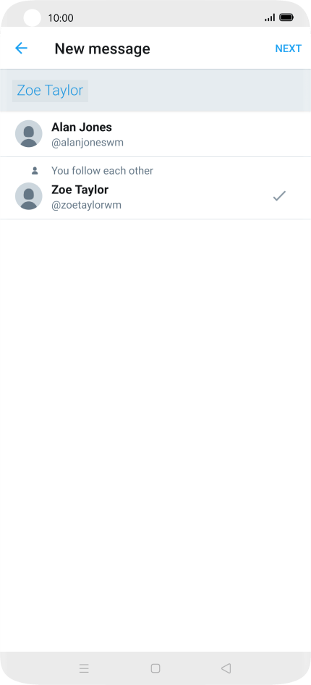This screenshot has width=311, height=685.
Task: Tap the 10:00 clock in status bar
Action: [61, 18]
